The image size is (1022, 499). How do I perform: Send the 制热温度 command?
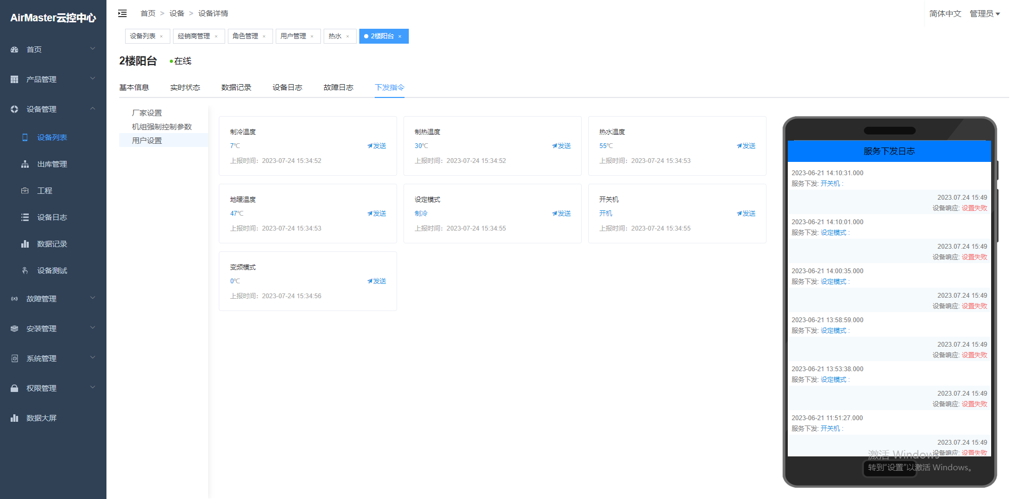click(562, 146)
